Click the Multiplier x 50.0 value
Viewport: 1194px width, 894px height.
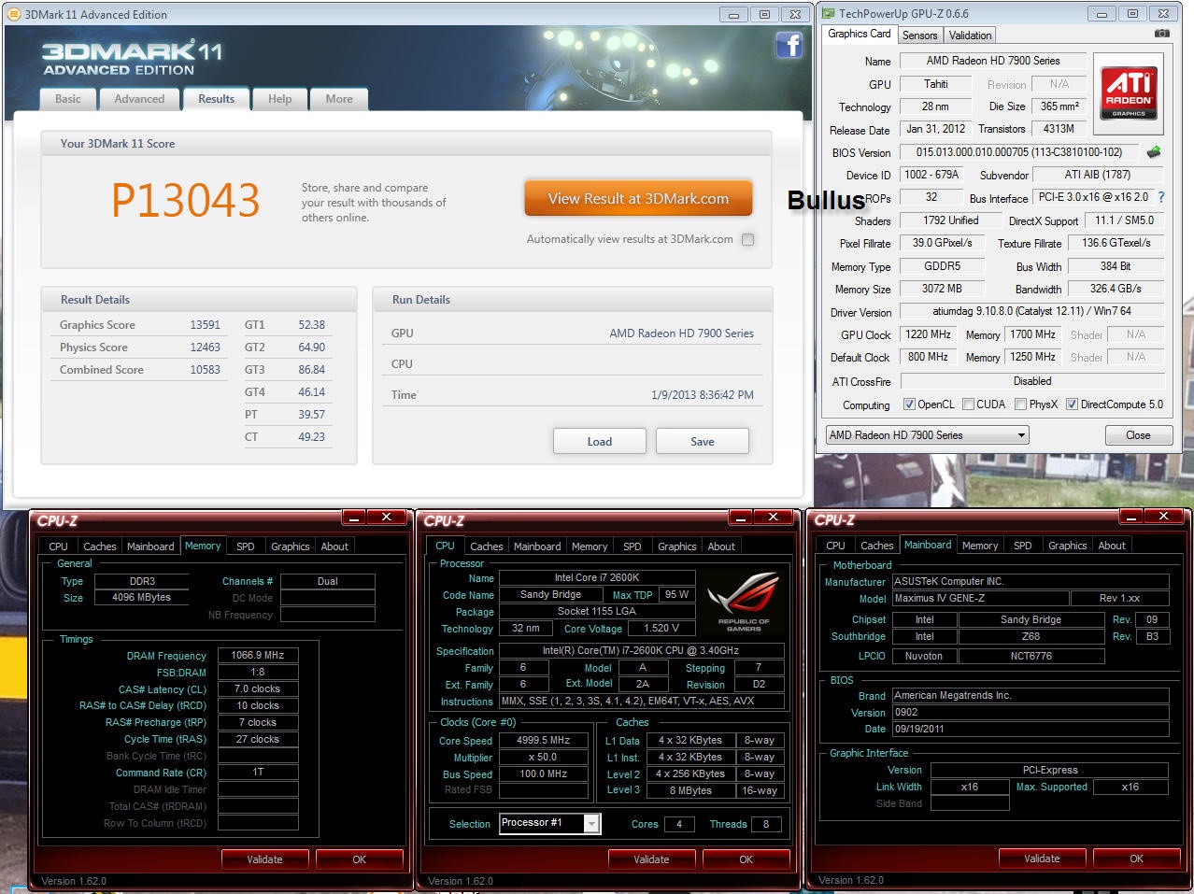point(544,758)
